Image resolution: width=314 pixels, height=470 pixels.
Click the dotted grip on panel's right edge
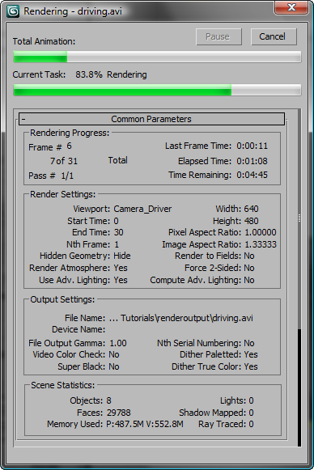[x=299, y=218]
